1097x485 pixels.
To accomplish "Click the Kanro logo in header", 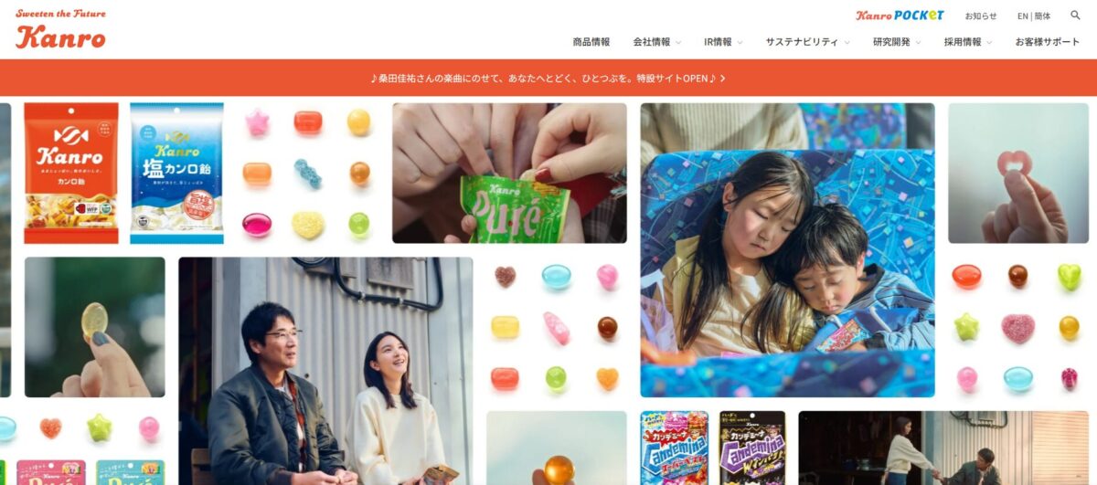I will coord(60,30).
